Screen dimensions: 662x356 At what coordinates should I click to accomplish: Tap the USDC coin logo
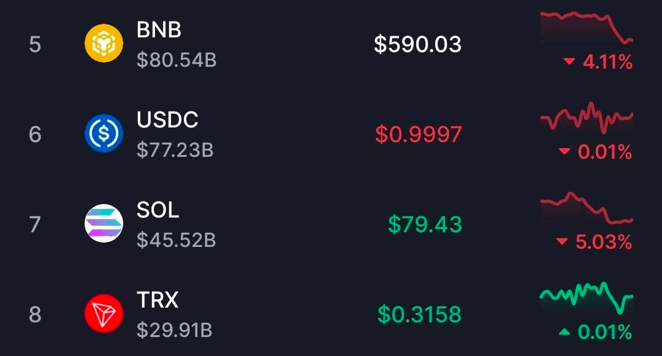[104, 134]
